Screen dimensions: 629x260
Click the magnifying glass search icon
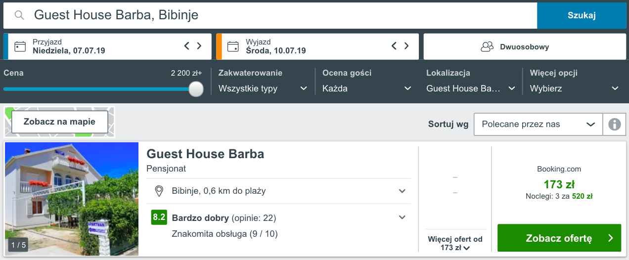pyautogui.click(x=19, y=15)
